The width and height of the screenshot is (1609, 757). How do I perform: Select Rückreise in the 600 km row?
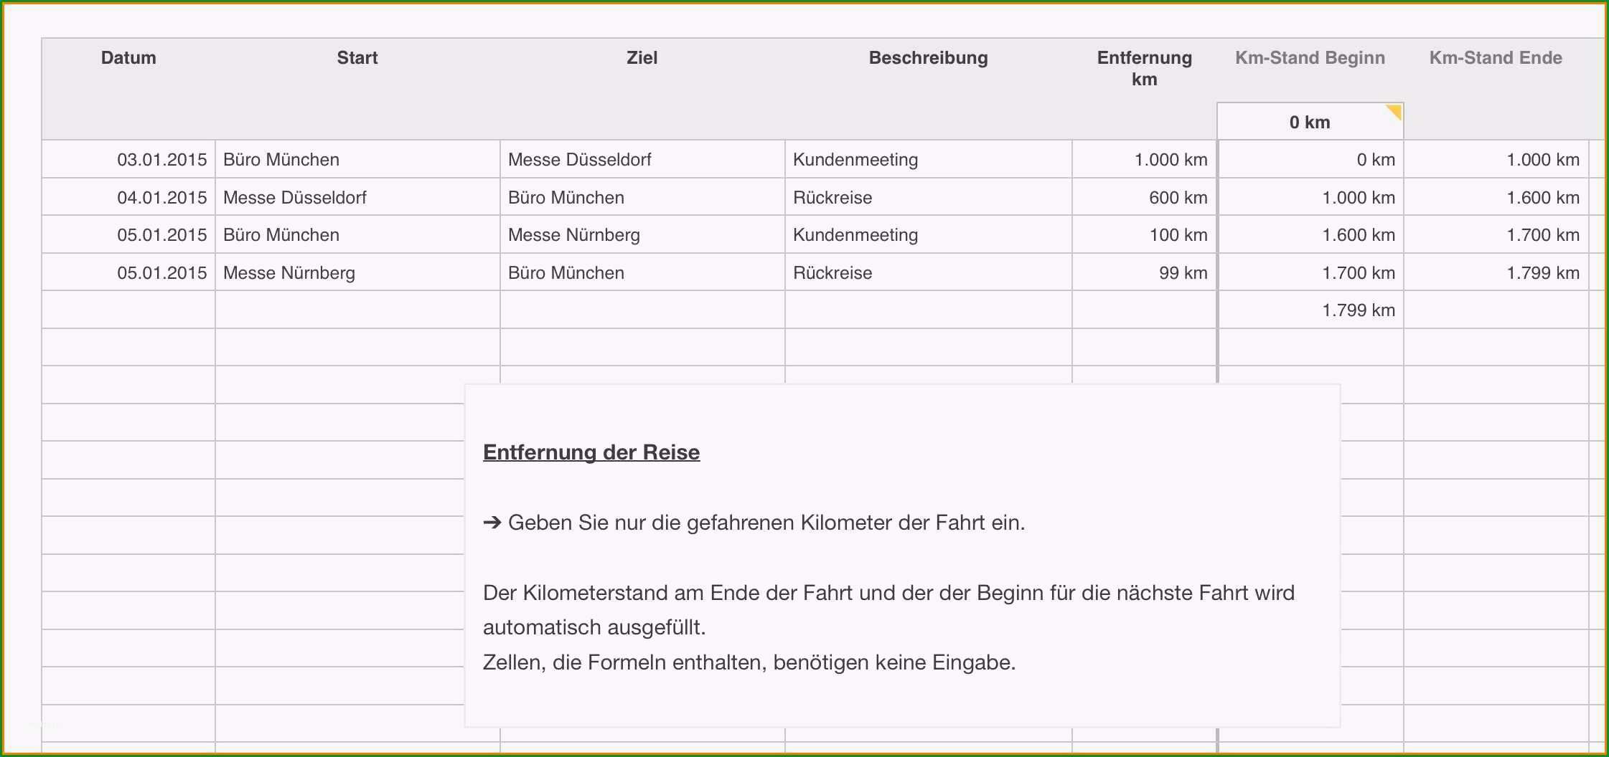(928, 197)
